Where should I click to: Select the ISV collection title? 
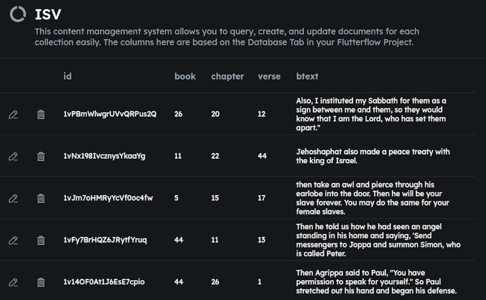(x=48, y=14)
